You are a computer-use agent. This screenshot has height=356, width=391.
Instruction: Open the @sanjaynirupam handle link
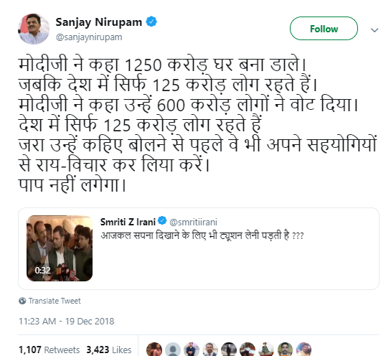[x=89, y=37]
